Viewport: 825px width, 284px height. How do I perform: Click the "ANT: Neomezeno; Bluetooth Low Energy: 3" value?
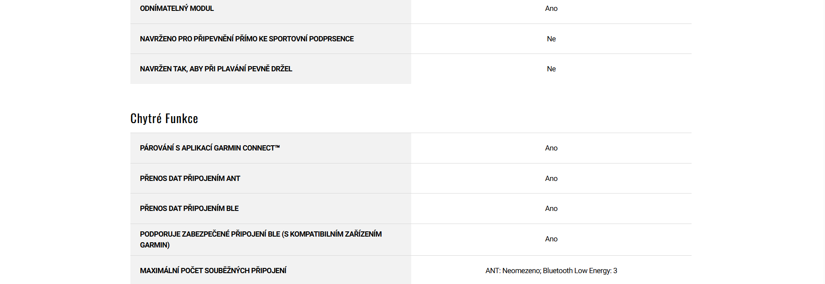point(551,271)
